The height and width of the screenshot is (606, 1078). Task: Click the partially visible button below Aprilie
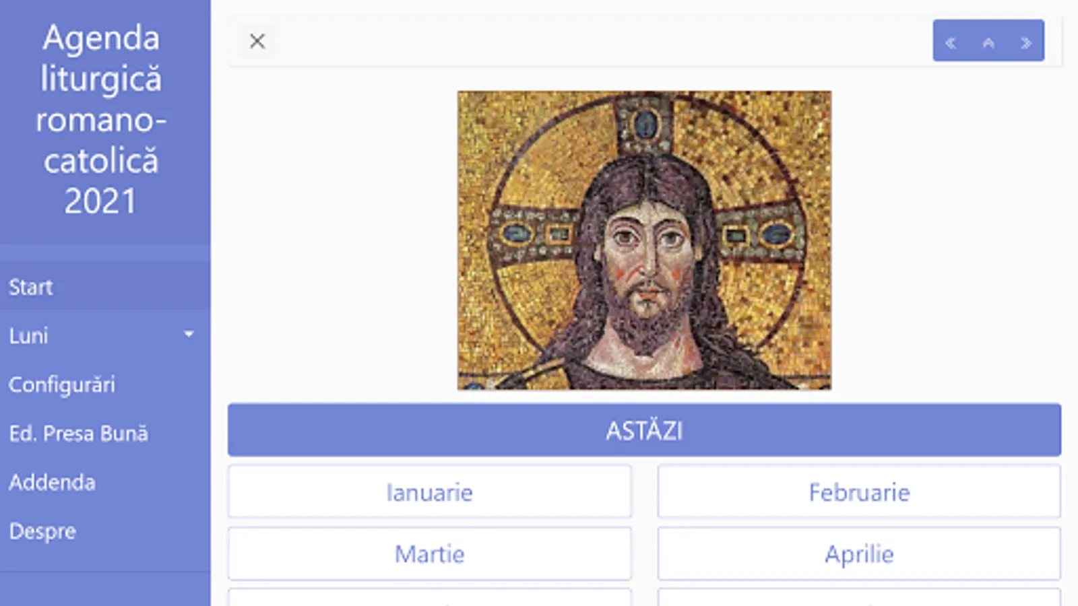(x=859, y=598)
